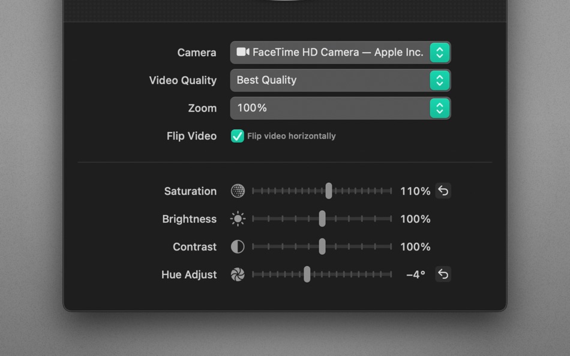Click the 110% saturation value text
This screenshot has width=570, height=356.
(x=415, y=191)
